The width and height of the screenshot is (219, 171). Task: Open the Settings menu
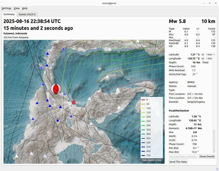pos(6,8)
